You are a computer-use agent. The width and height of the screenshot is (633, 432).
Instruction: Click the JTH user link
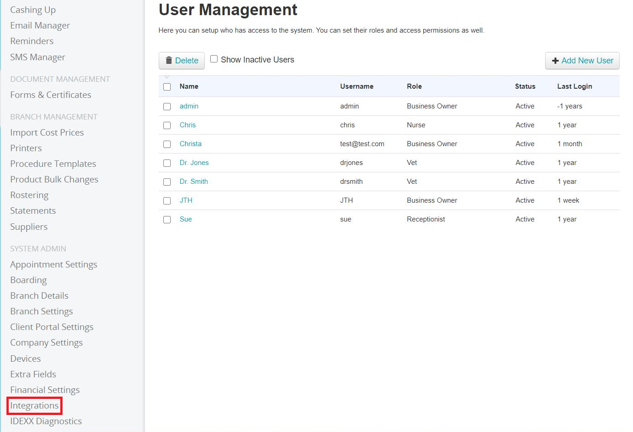click(186, 200)
